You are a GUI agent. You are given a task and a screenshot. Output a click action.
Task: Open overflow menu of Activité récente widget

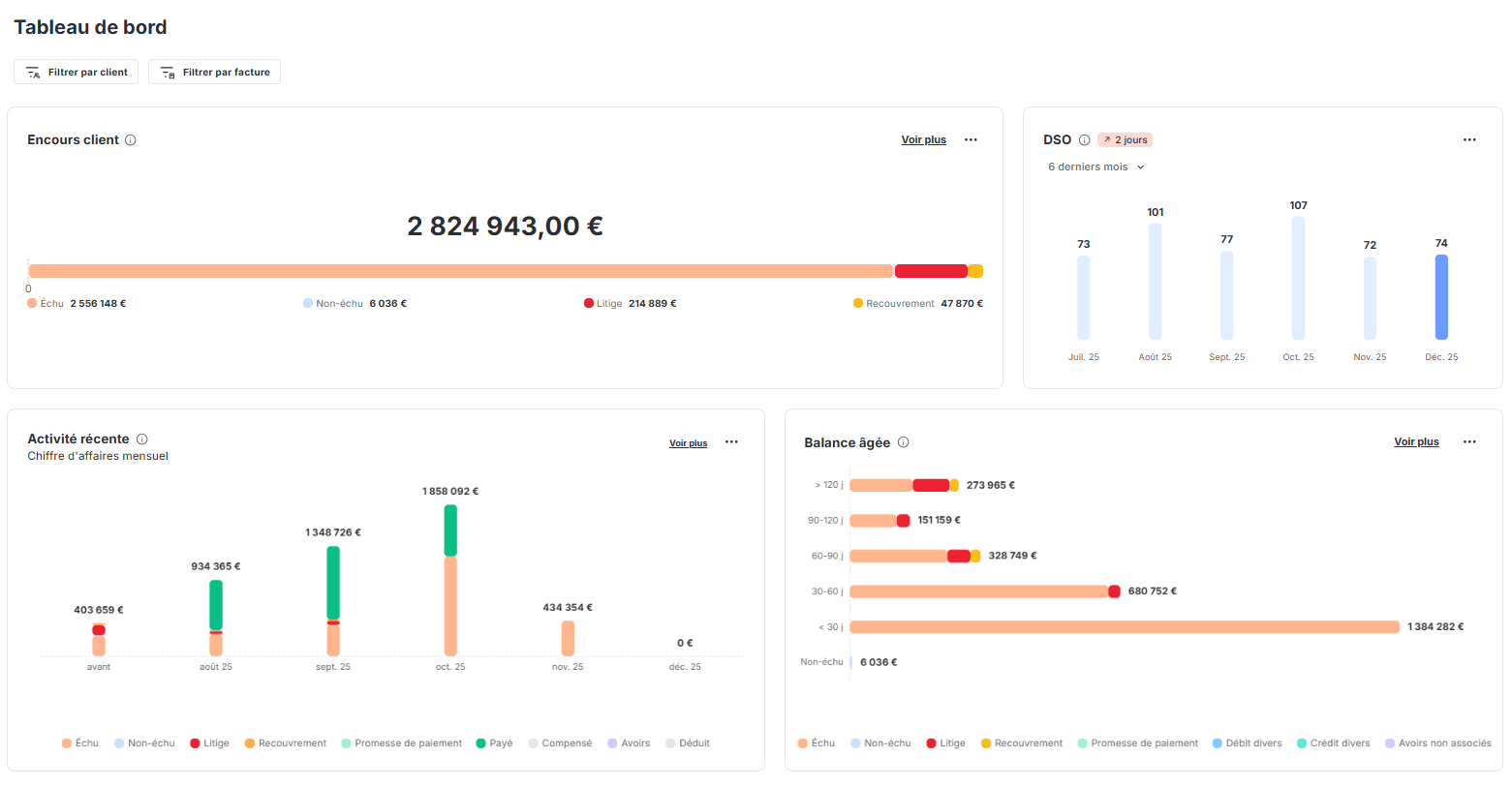click(731, 441)
